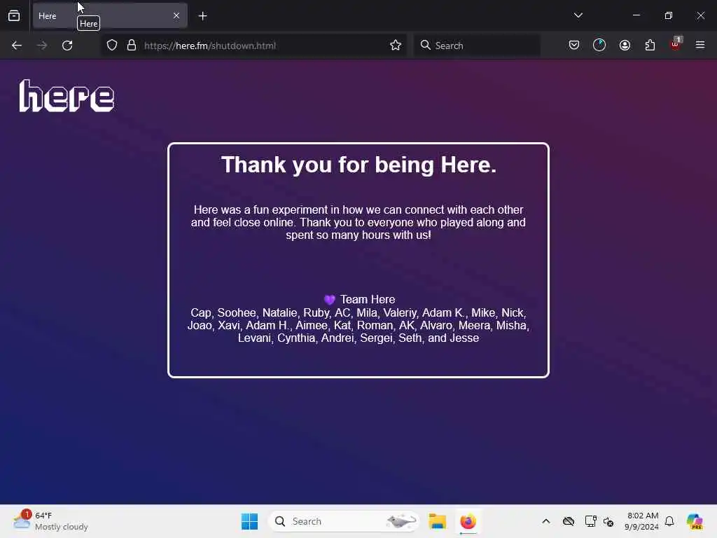Show site security padlock info
This screenshot has width=717, height=538.
[132, 46]
